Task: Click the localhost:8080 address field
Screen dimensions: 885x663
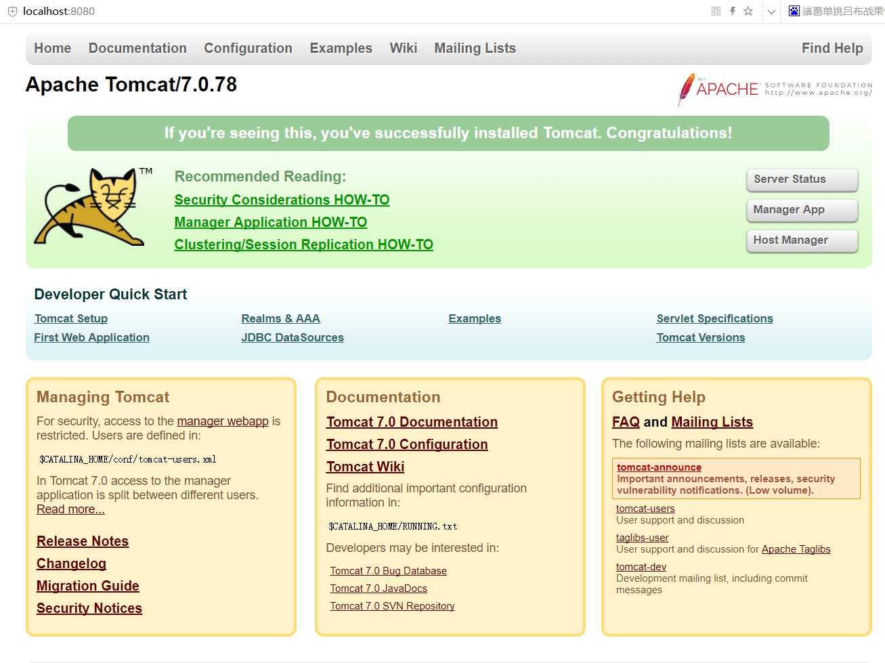Action: pos(59,12)
